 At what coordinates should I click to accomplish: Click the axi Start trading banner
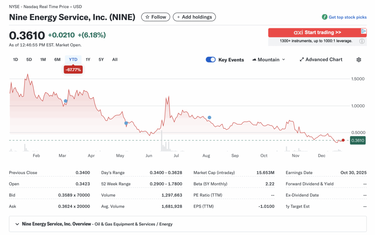tap(317, 33)
